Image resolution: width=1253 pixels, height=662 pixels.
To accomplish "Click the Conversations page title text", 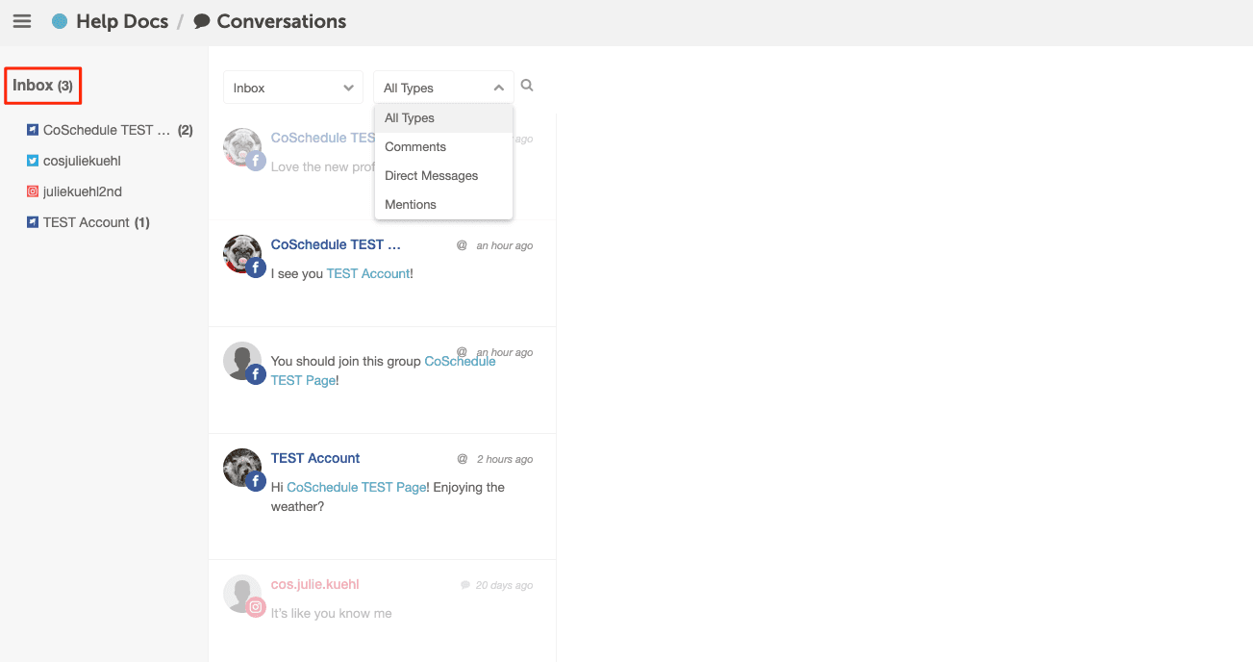I will click(282, 21).
